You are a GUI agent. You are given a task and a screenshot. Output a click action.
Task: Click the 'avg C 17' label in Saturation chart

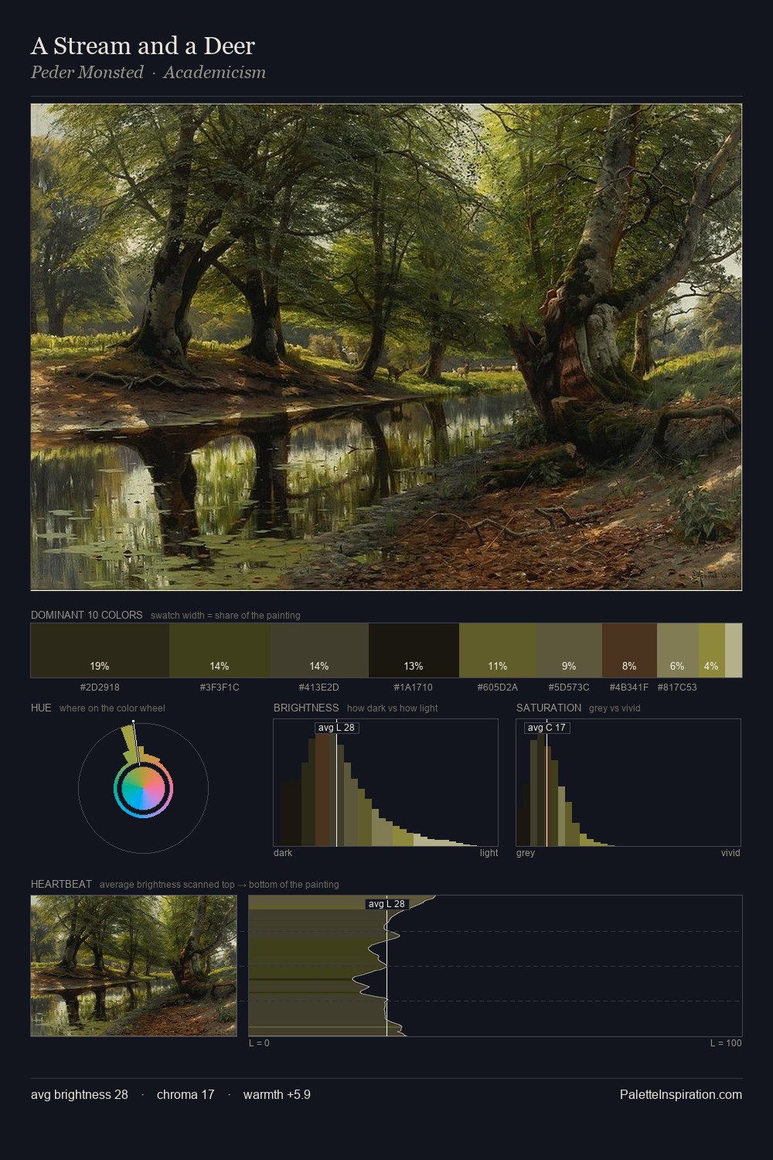click(x=547, y=728)
